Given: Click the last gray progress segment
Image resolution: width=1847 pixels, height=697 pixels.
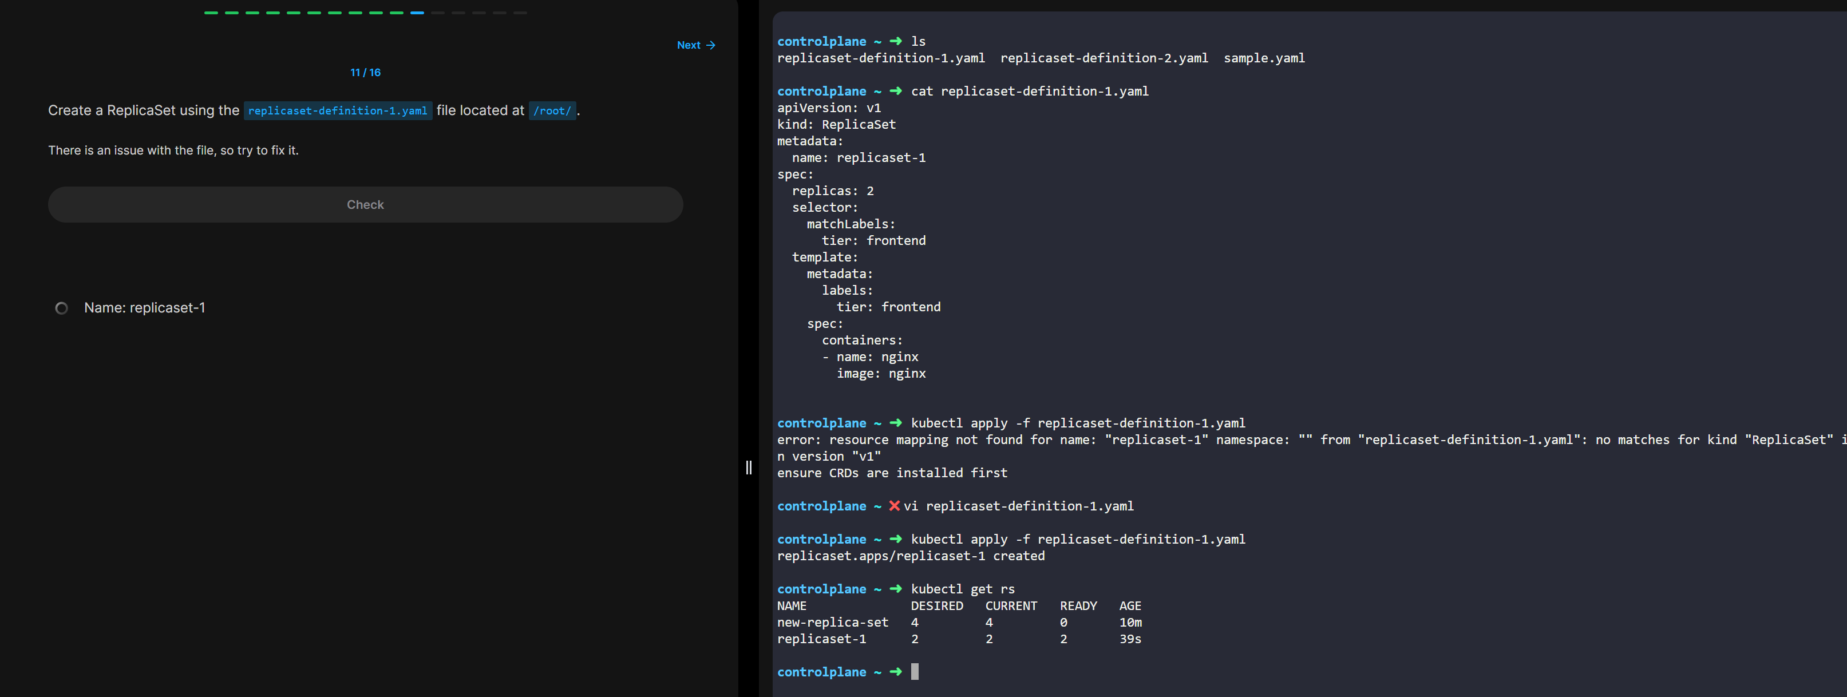Looking at the screenshot, I should [x=520, y=13].
